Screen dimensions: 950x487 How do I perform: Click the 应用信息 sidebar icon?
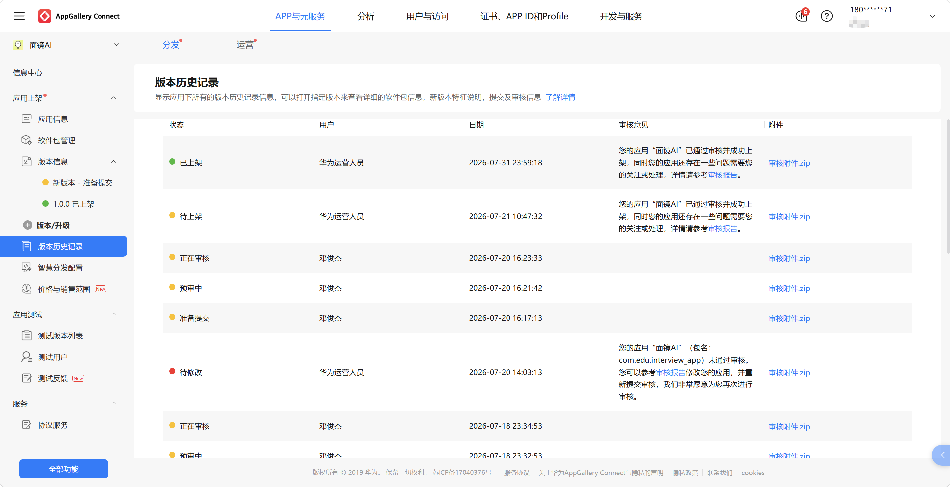pyautogui.click(x=26, y=119)
